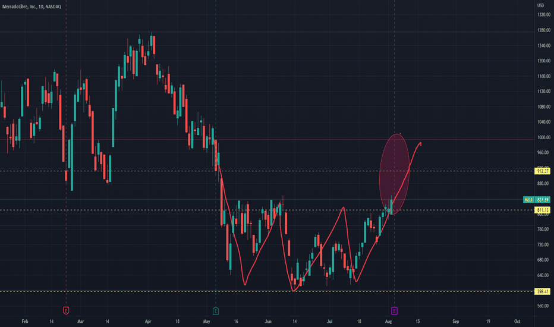Click the 1000.00 price axis value

point(544,137)
